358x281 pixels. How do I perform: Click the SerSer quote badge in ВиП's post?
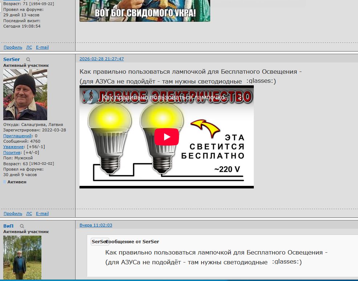tap(99, 241)
